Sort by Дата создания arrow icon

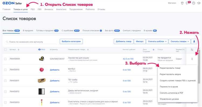pyautogui.click(x=154, y=49)
